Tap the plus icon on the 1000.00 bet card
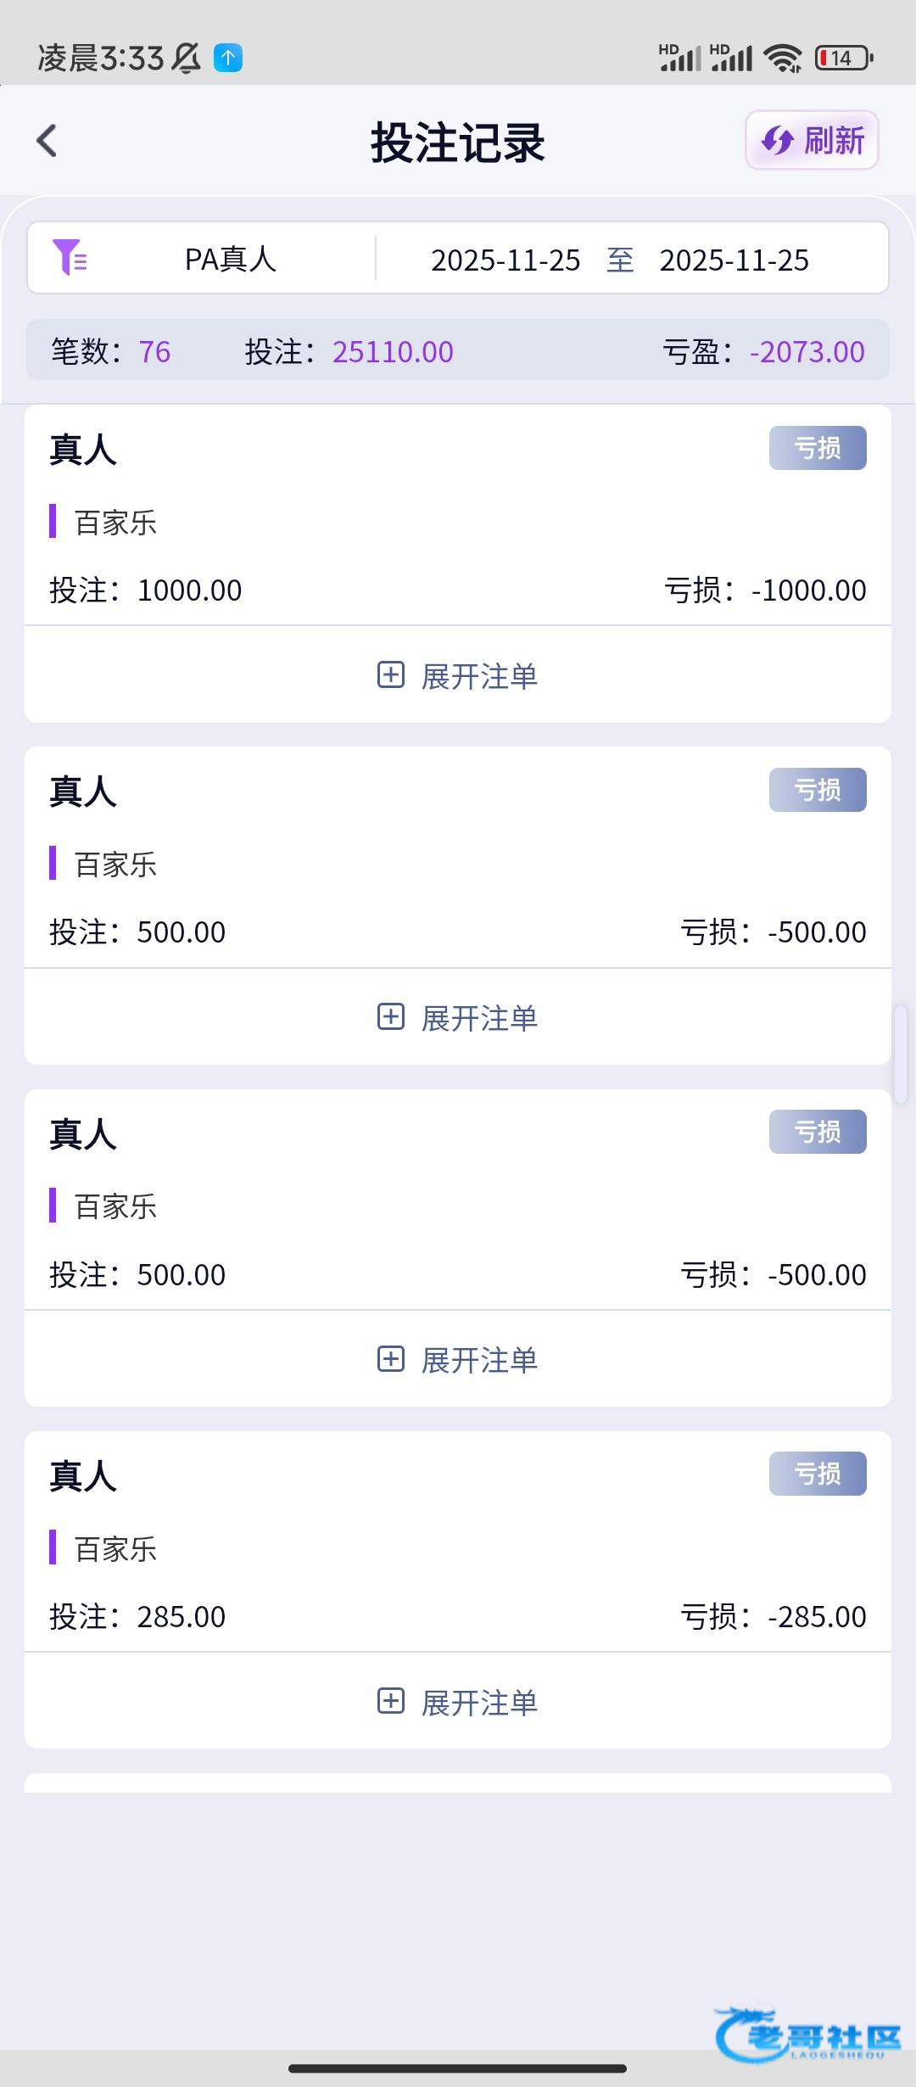Screen dimensions: 916x2087 pyautogui.click(x=390, y=675)
